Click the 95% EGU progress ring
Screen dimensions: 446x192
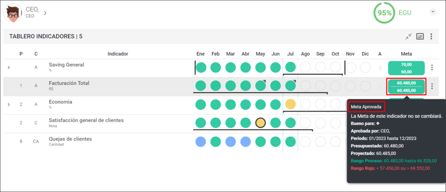pos(384,13)
